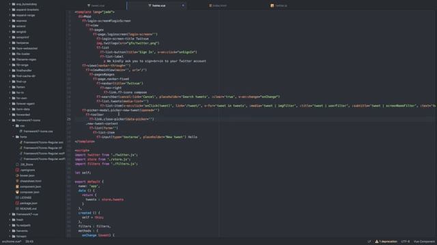Click the "export default {" code line

(x=89, y=182)
